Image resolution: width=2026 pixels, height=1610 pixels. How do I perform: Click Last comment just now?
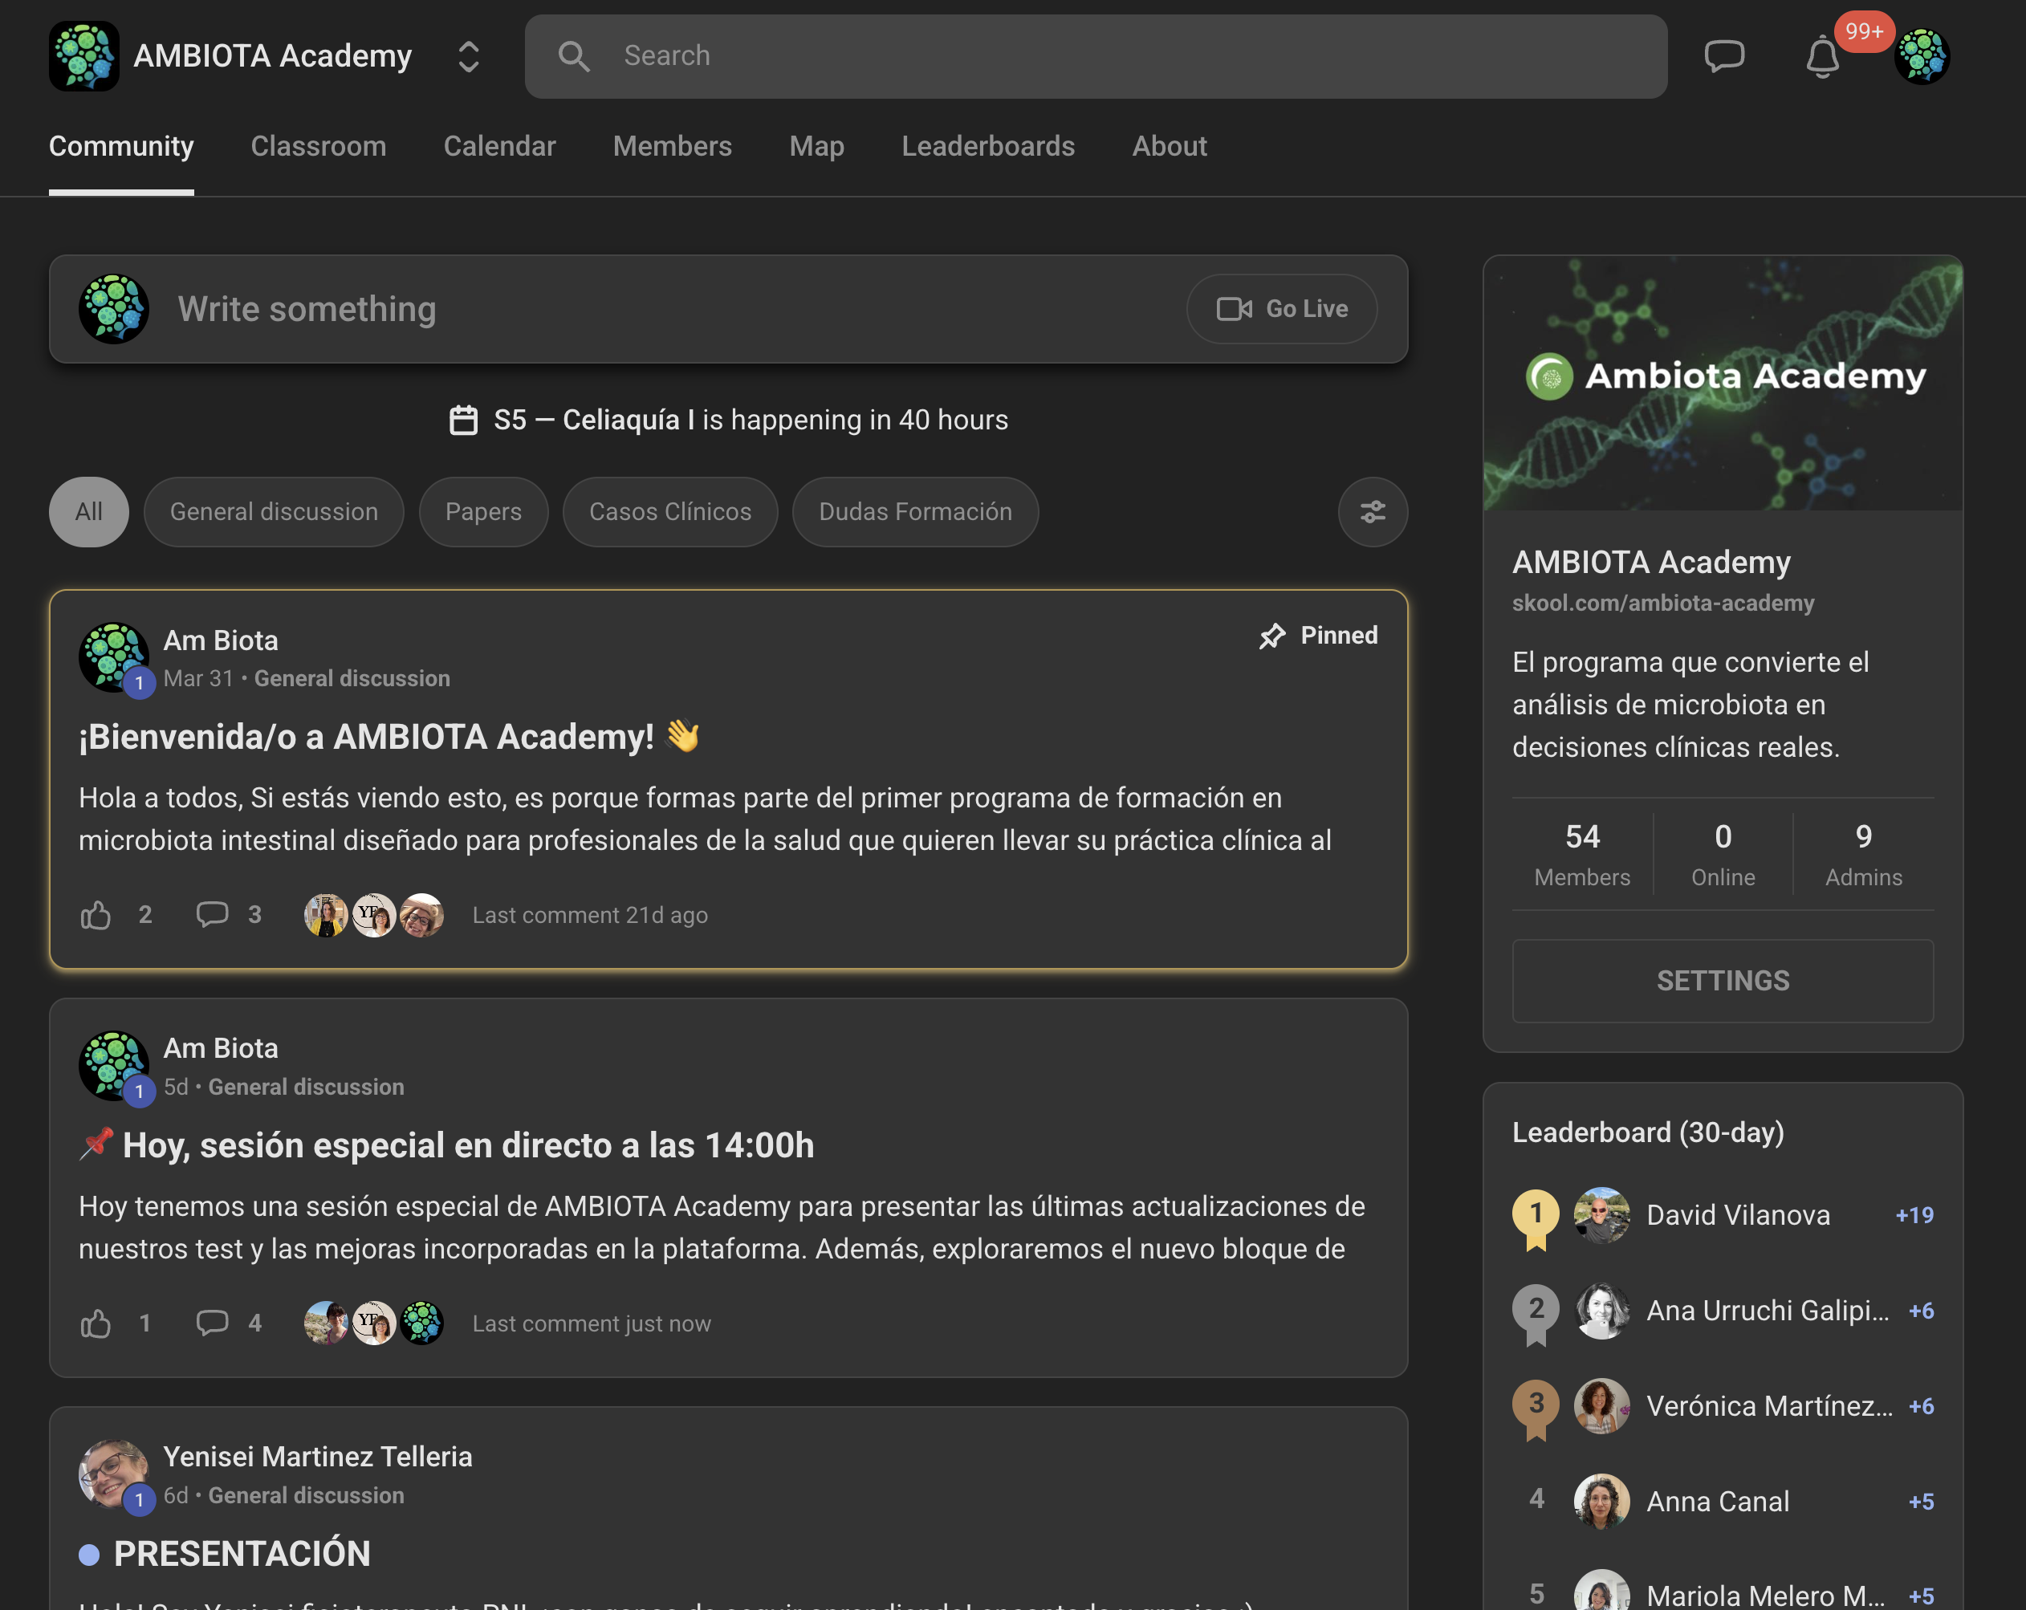coord(592,1323)
